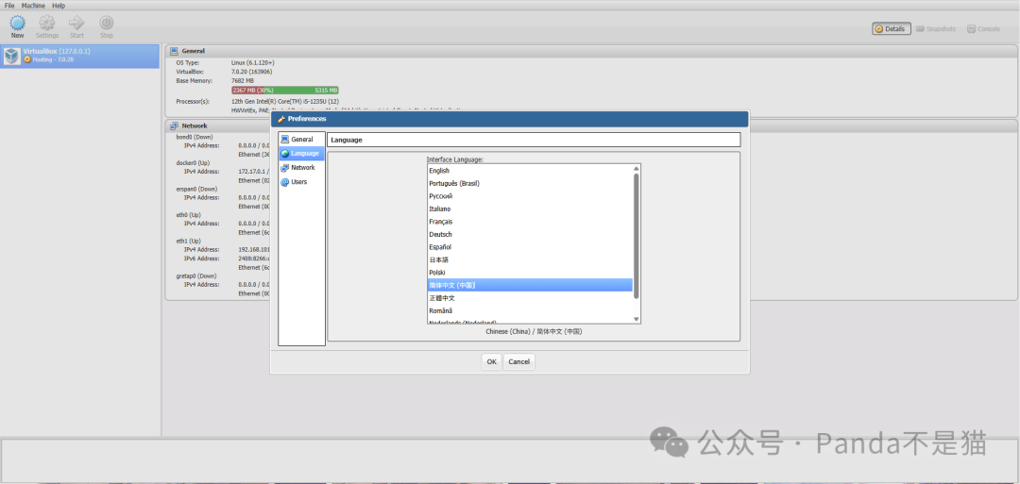Select English in the language list
This screenshot has width=1020, height=484.
(530, 171)
